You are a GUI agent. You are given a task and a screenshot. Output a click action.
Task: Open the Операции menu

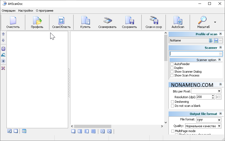point(8,11)
